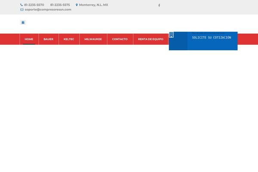The height and width of the screenshot is (172, 258).
Task: Open the CONTACTO page
Action: [x=120, y=39]
